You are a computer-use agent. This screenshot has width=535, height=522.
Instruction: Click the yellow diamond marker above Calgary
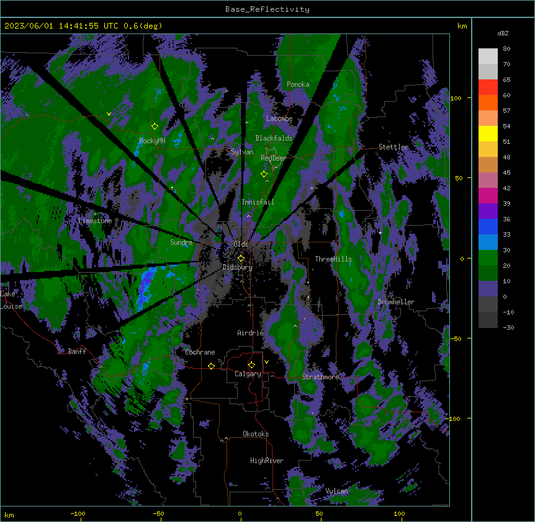pyautogui.click(x=251, y=365)
